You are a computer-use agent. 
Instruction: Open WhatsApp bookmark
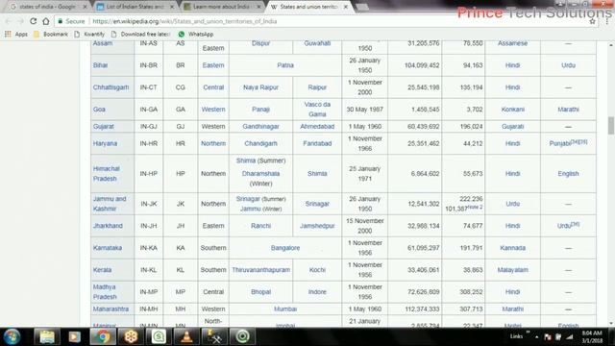pyautogui.click(x=196, y=35)
